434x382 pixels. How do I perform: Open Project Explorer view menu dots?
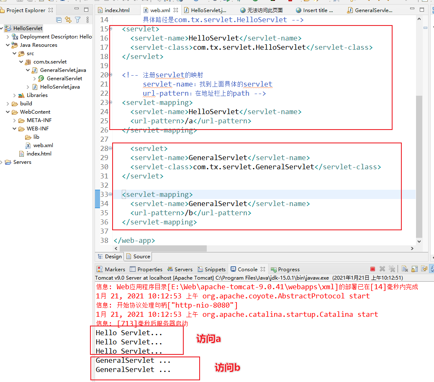point(87,20)
